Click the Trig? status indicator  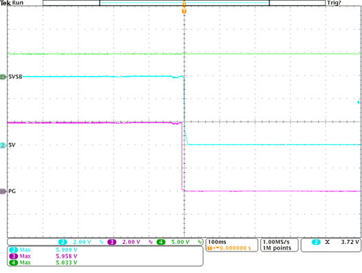coord(334,3)
